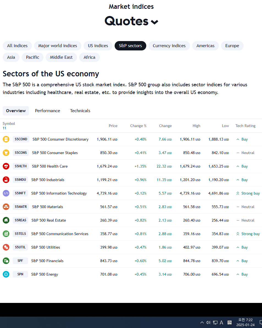Select the Asia filter chip
The height and width of the screenshot is (328, 262).
pyautogui.click(x=11, y=57)
